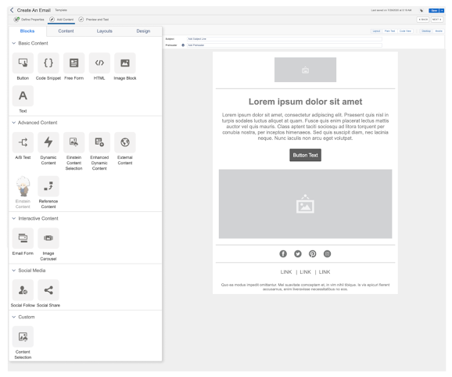The width and height of the screenshot is (452, 377).
Task: Select the Code Snippet block
Action: 48,63
